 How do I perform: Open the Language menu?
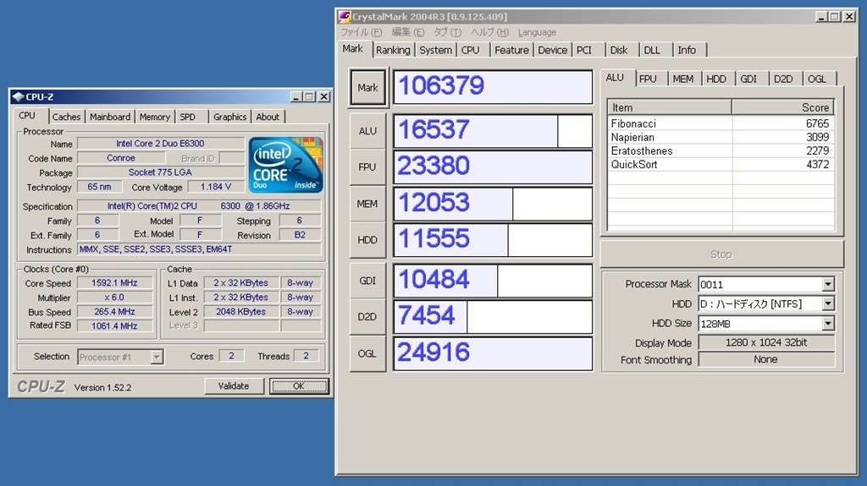coord(537,32)
